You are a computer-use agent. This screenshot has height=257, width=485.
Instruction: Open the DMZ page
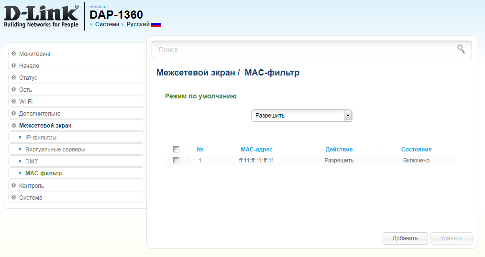pyautogui.click(x=76, y=161)
